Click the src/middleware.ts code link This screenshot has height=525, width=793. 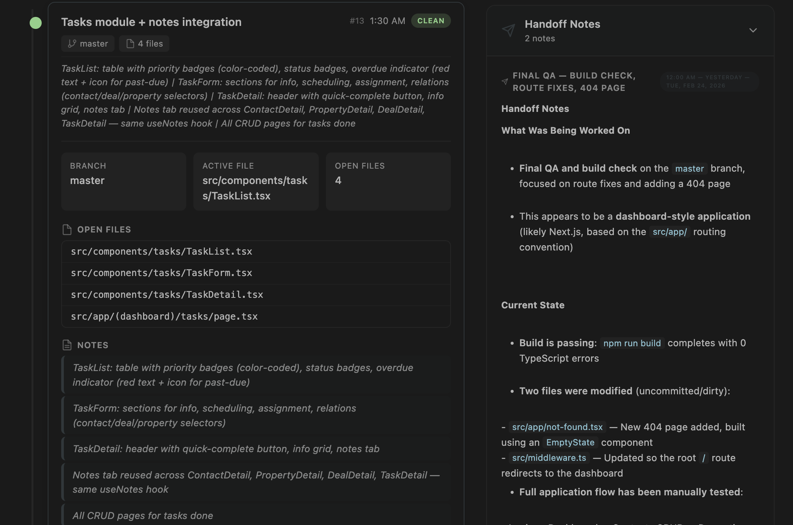(549, 458)
